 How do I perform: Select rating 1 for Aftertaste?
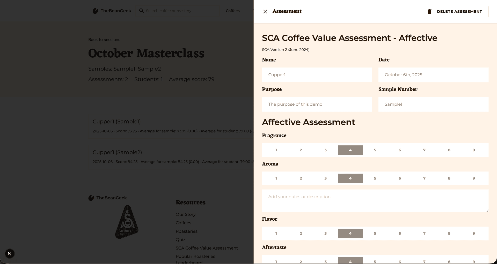(276, 261)
